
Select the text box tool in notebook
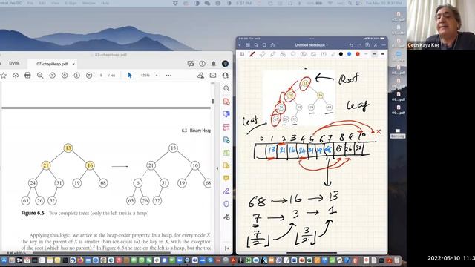(x=324, y=54)
